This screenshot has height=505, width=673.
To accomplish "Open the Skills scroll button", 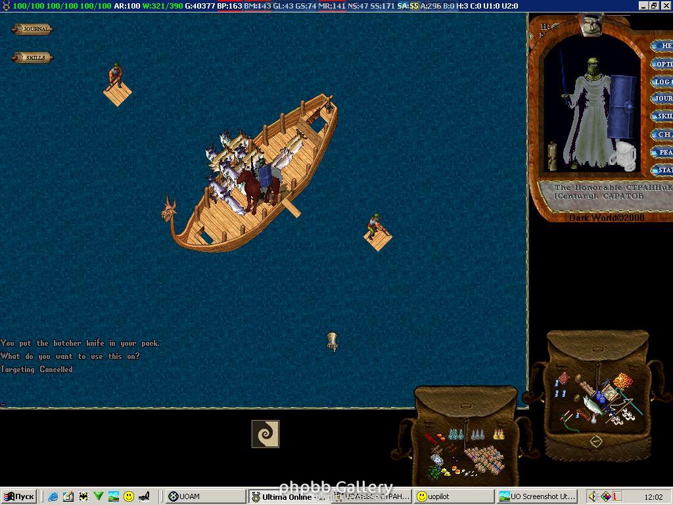I will click(32, 58).
